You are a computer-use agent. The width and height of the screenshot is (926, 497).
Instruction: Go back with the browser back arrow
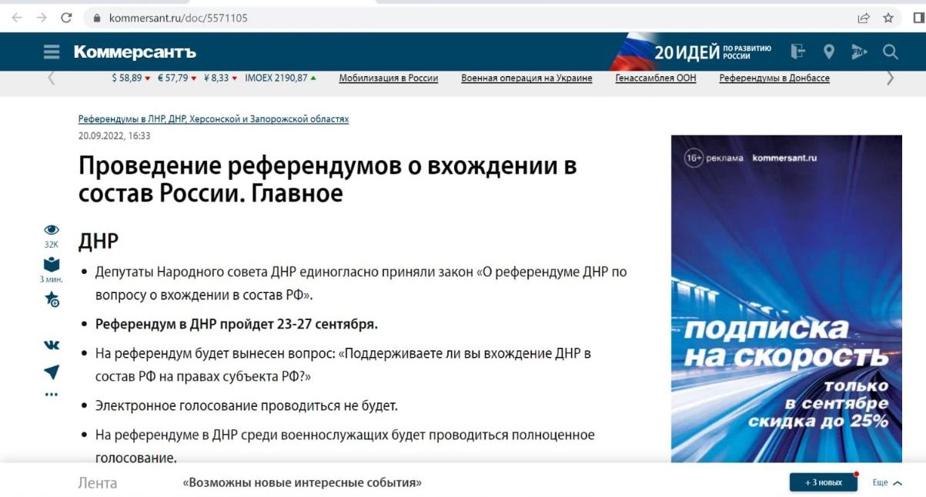(17, 18)
